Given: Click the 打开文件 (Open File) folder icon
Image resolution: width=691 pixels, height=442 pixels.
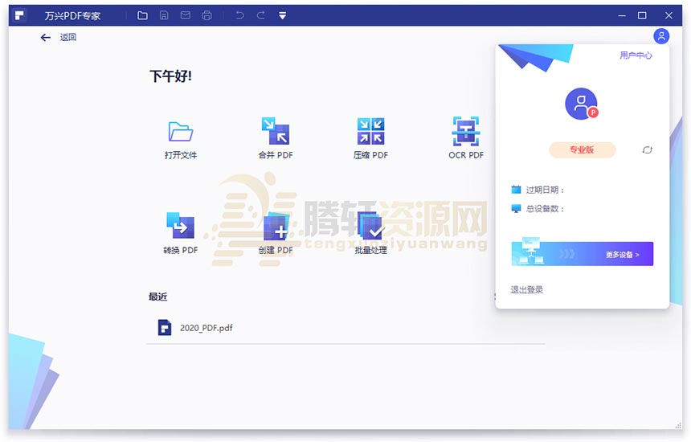Looking at the screenshot, I should point(180,132).
